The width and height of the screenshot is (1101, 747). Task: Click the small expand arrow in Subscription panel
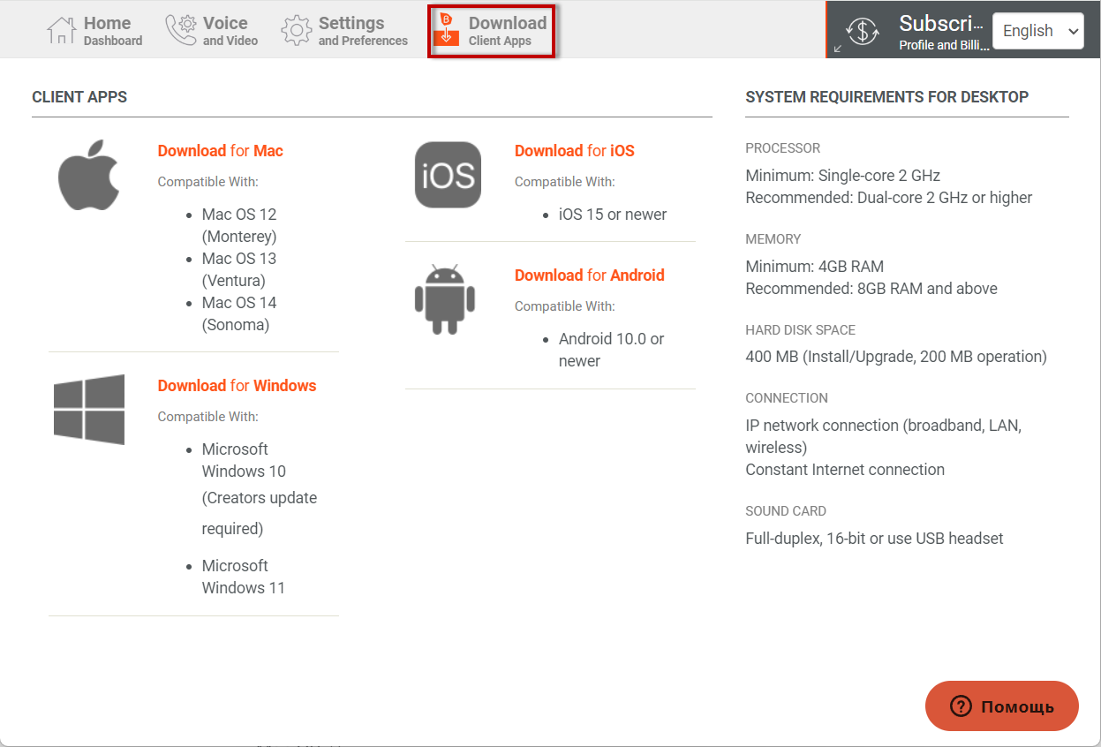pos(837,49)
